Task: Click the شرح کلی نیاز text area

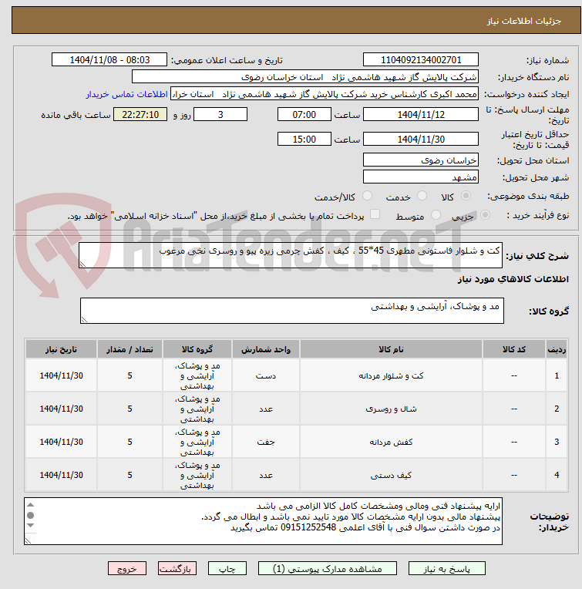Action: [291, 255]
